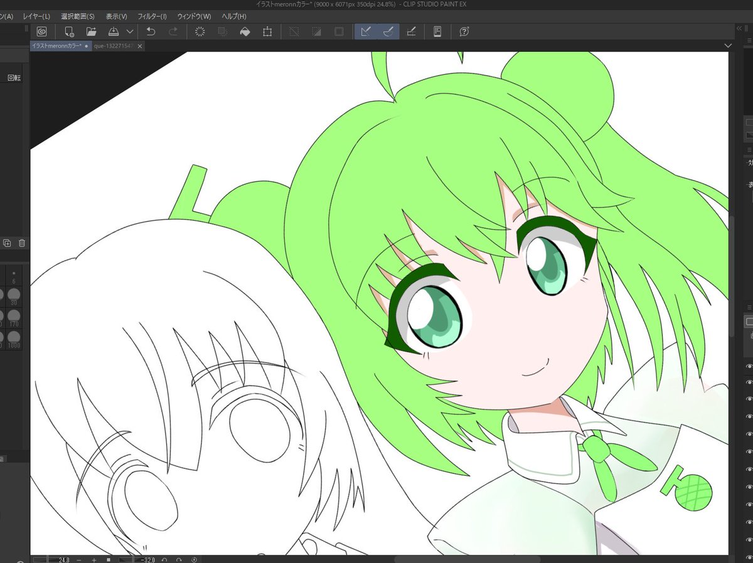Click the 回転 label in left panel

[x=14, y=78]
